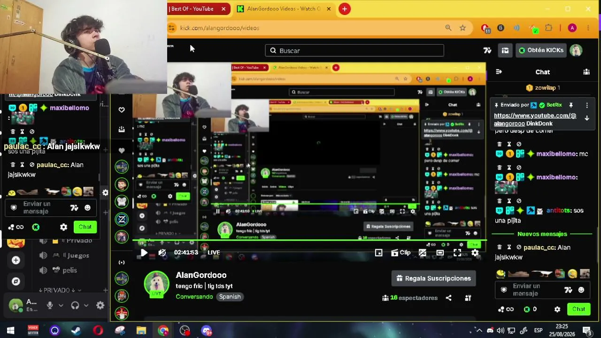Expand the pinned message with down arrow
601x338 pixels.
point(587,118)
